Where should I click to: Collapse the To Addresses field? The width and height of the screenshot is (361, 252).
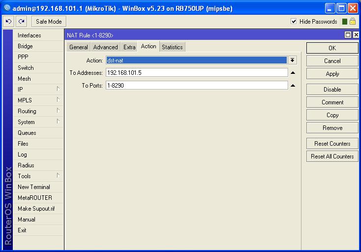coord(293,73)
